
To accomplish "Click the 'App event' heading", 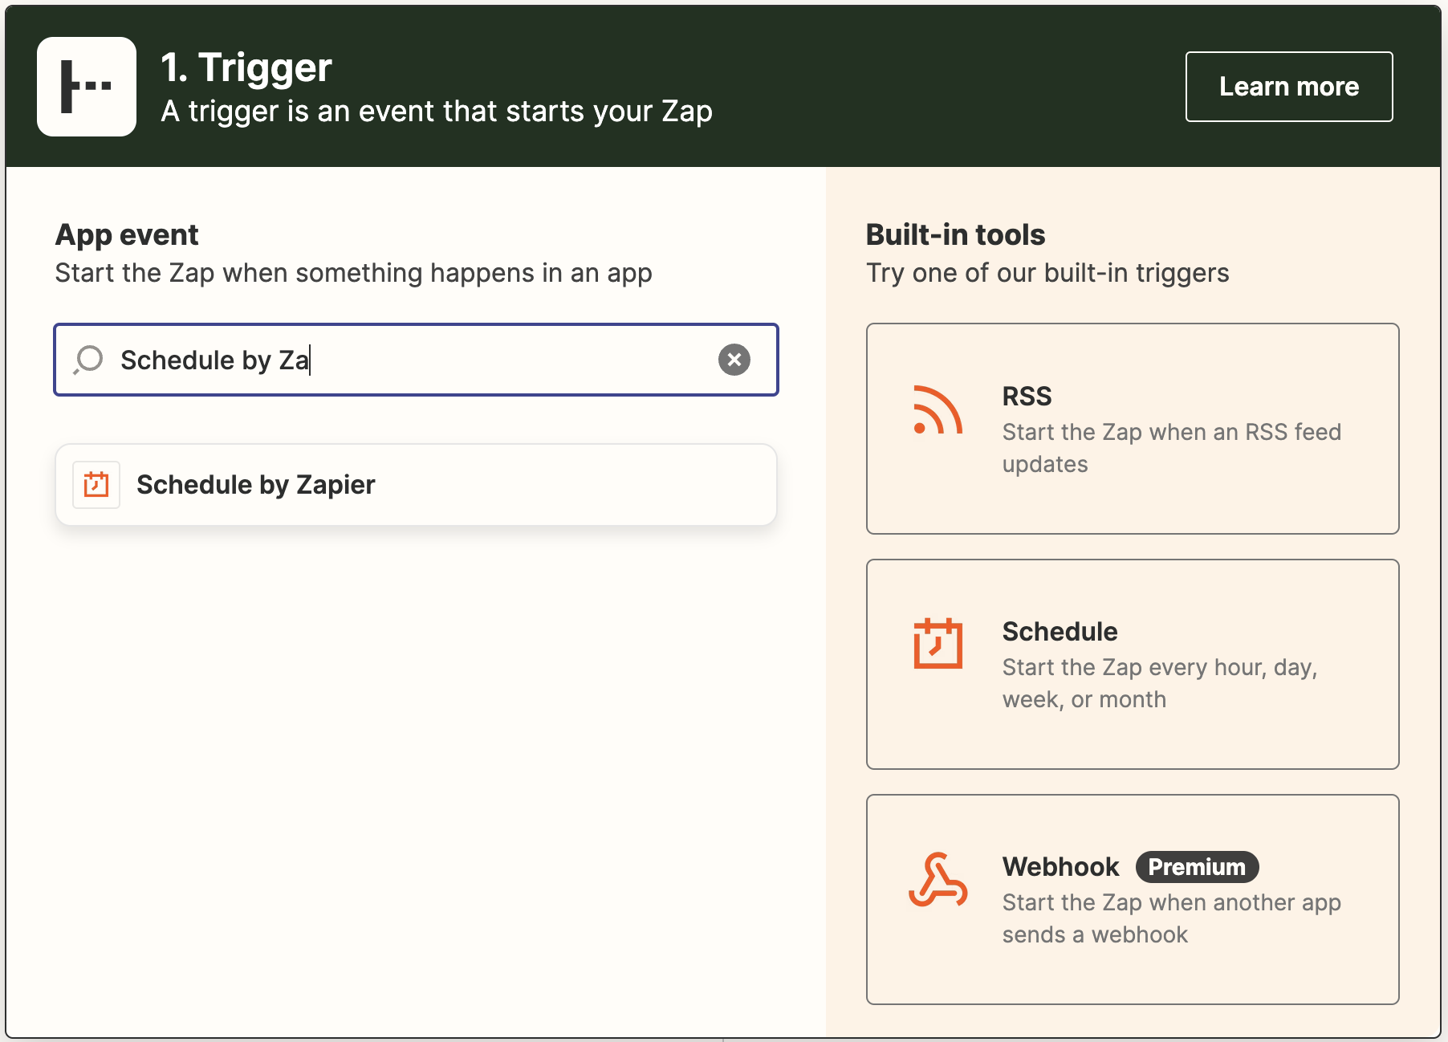I will point(127,234).
